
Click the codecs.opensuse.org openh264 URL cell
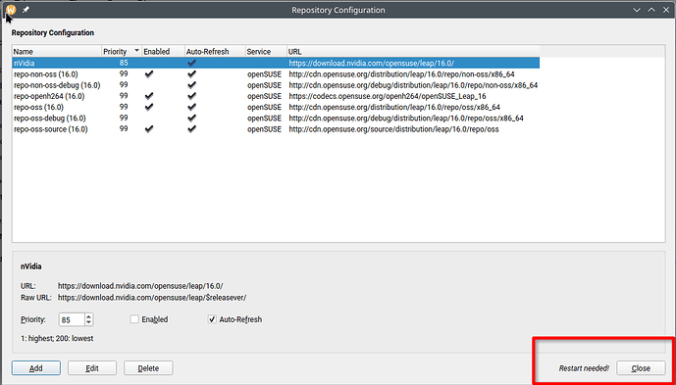click(388, 96)
